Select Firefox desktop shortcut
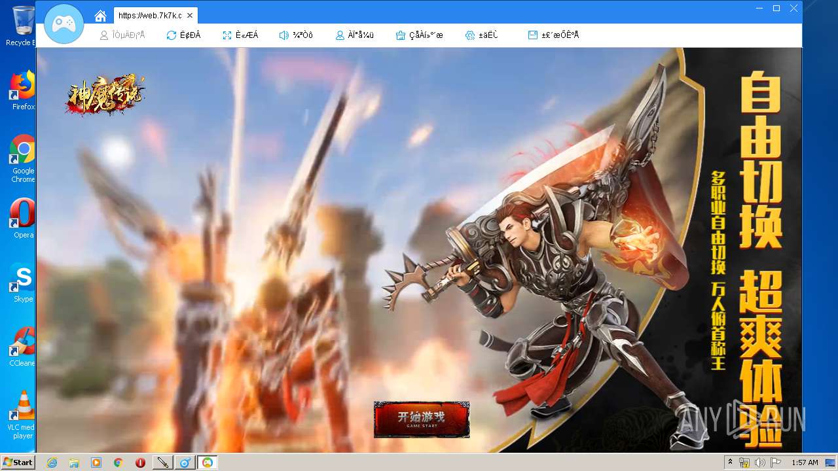The height and width of the screenshot is (471, 838). 23,90
